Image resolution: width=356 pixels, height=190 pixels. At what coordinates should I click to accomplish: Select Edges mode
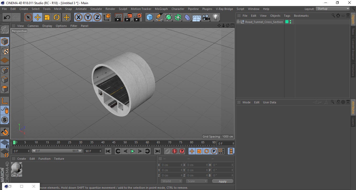tap(5, 79)
